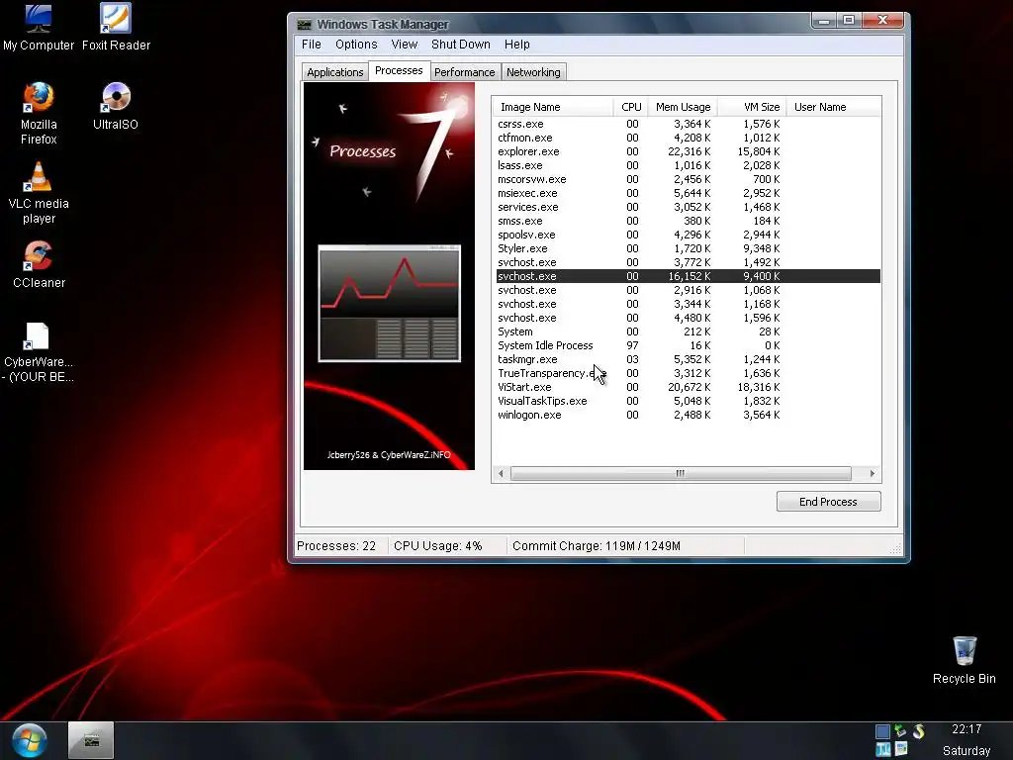The width and height of the screenshot is (1013, 760).
Task: Click the Commit Charge status bar entry
Action: click(x=625, y=546)
